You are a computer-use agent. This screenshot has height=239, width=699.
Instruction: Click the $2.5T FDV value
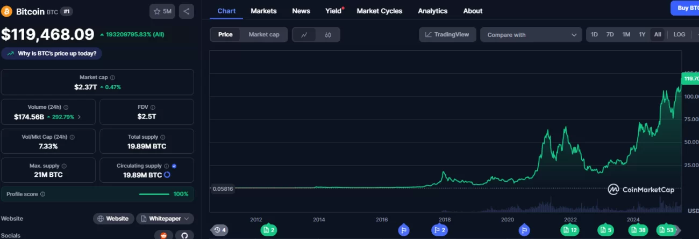[147, 116]
